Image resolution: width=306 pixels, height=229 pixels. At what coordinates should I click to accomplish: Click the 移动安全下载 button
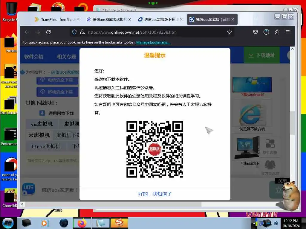coord(57,92)
